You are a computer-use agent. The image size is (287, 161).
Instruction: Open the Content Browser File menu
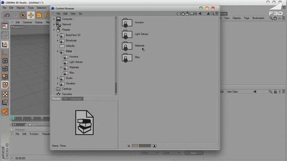(58, 14)
